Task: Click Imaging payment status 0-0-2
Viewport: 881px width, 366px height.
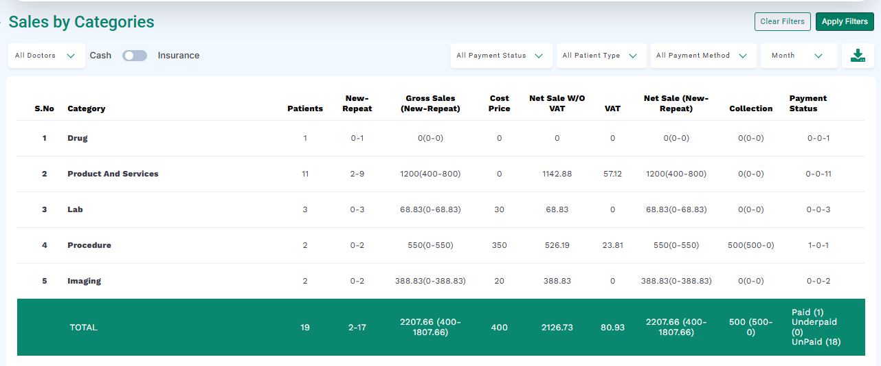Action: 818,281
